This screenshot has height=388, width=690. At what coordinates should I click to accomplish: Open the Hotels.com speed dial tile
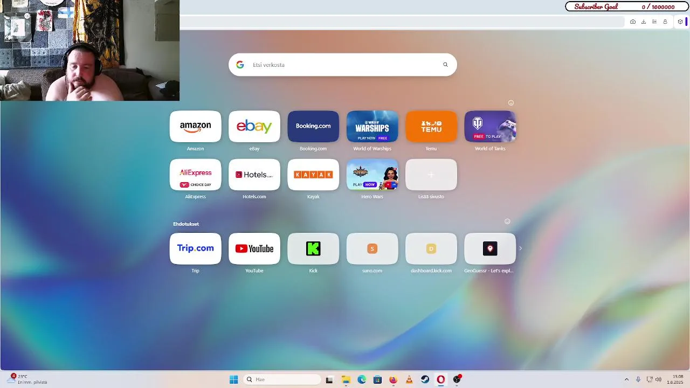tap(254, 175)
